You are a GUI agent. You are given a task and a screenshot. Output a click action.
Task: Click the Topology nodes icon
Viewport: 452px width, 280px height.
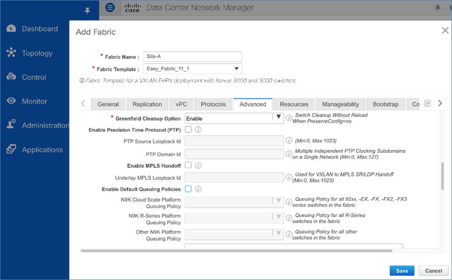click(x=11, y=52)
